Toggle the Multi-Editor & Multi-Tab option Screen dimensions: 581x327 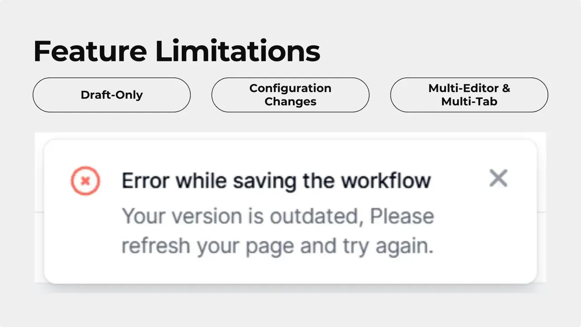point(469,95)
